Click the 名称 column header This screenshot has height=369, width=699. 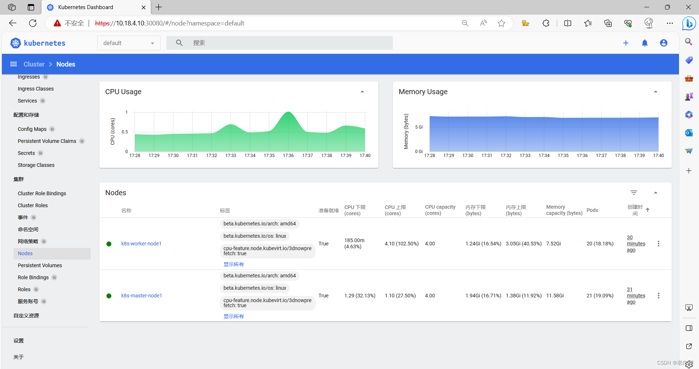tap(126, 210)
